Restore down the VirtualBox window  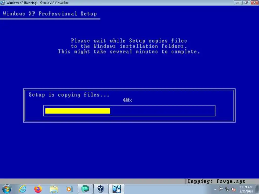pyautogui.click(x=246, y=3)
